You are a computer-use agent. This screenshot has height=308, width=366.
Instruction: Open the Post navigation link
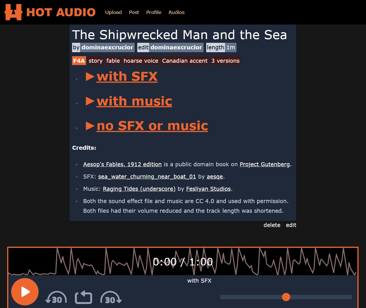point(134,12)
